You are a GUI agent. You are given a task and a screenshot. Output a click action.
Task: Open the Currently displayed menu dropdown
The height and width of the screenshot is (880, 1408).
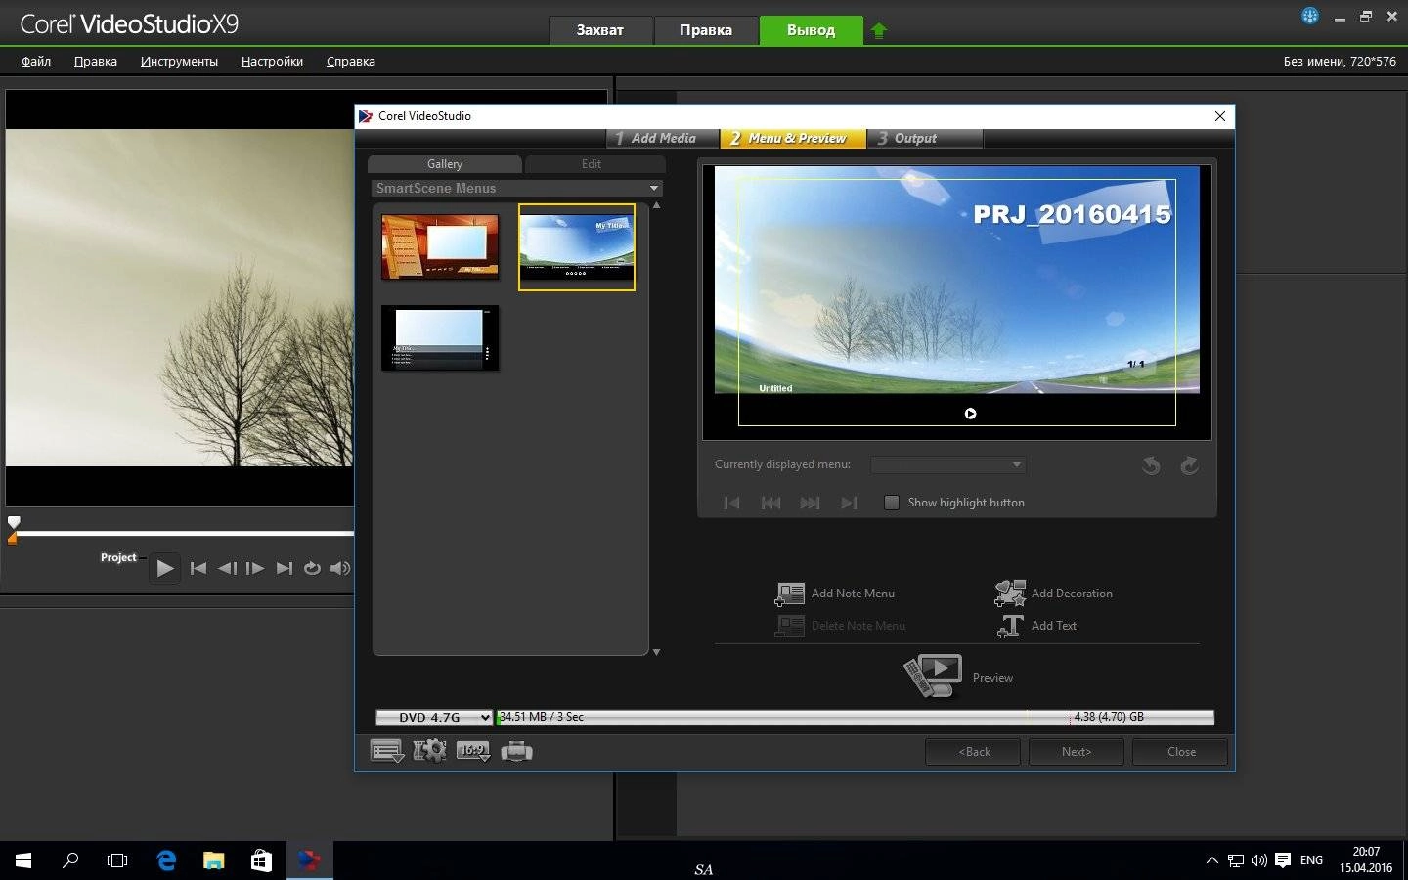coord(947,464)
